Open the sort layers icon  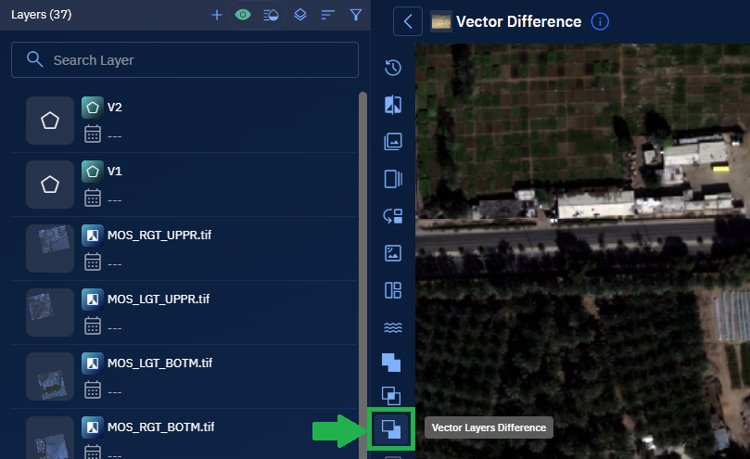(x=327, y=15)
